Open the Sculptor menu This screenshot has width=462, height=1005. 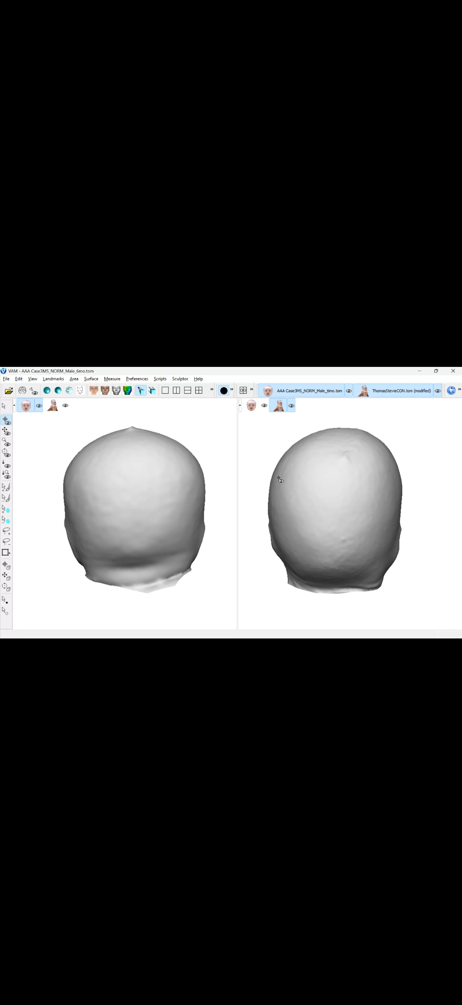pos(180,379)
